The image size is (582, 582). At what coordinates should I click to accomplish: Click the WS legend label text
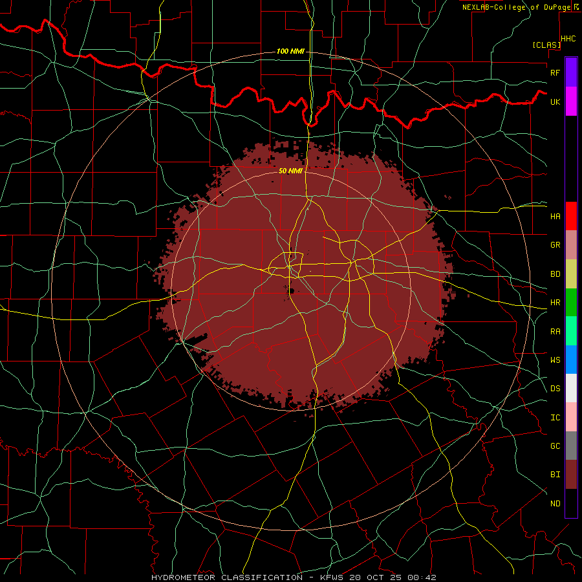click(555, 360)
